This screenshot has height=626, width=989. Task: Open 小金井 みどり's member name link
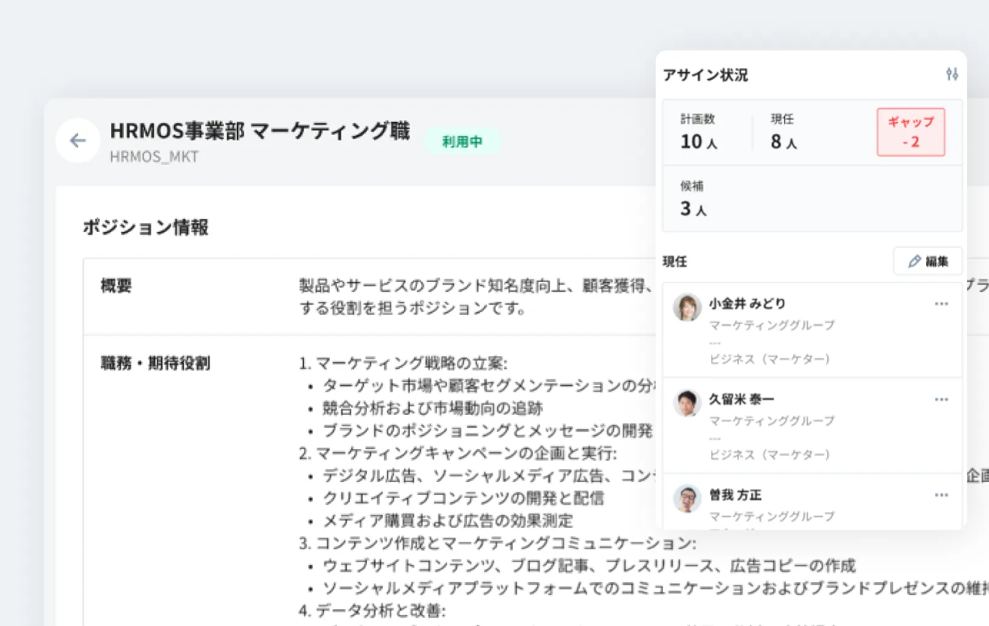pyautogui.click(x=746, y=303)
